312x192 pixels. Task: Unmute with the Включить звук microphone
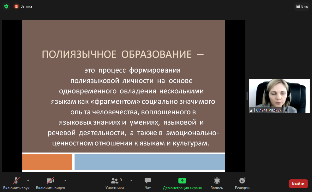pos(16,183)
